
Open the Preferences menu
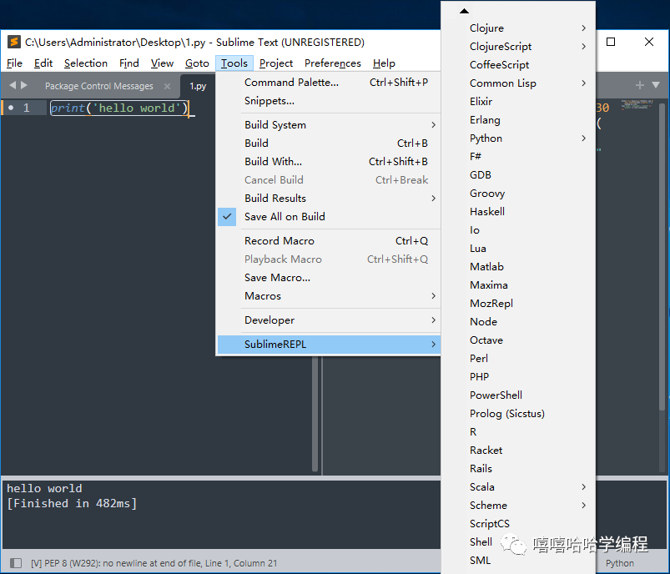[x=332, y=63]
